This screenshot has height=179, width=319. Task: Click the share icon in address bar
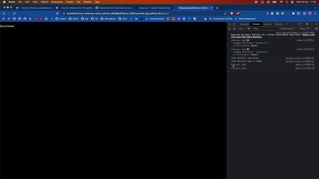225,13
